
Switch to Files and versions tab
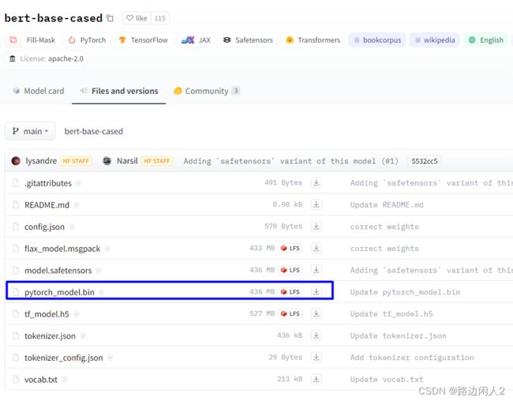[119, 91]
